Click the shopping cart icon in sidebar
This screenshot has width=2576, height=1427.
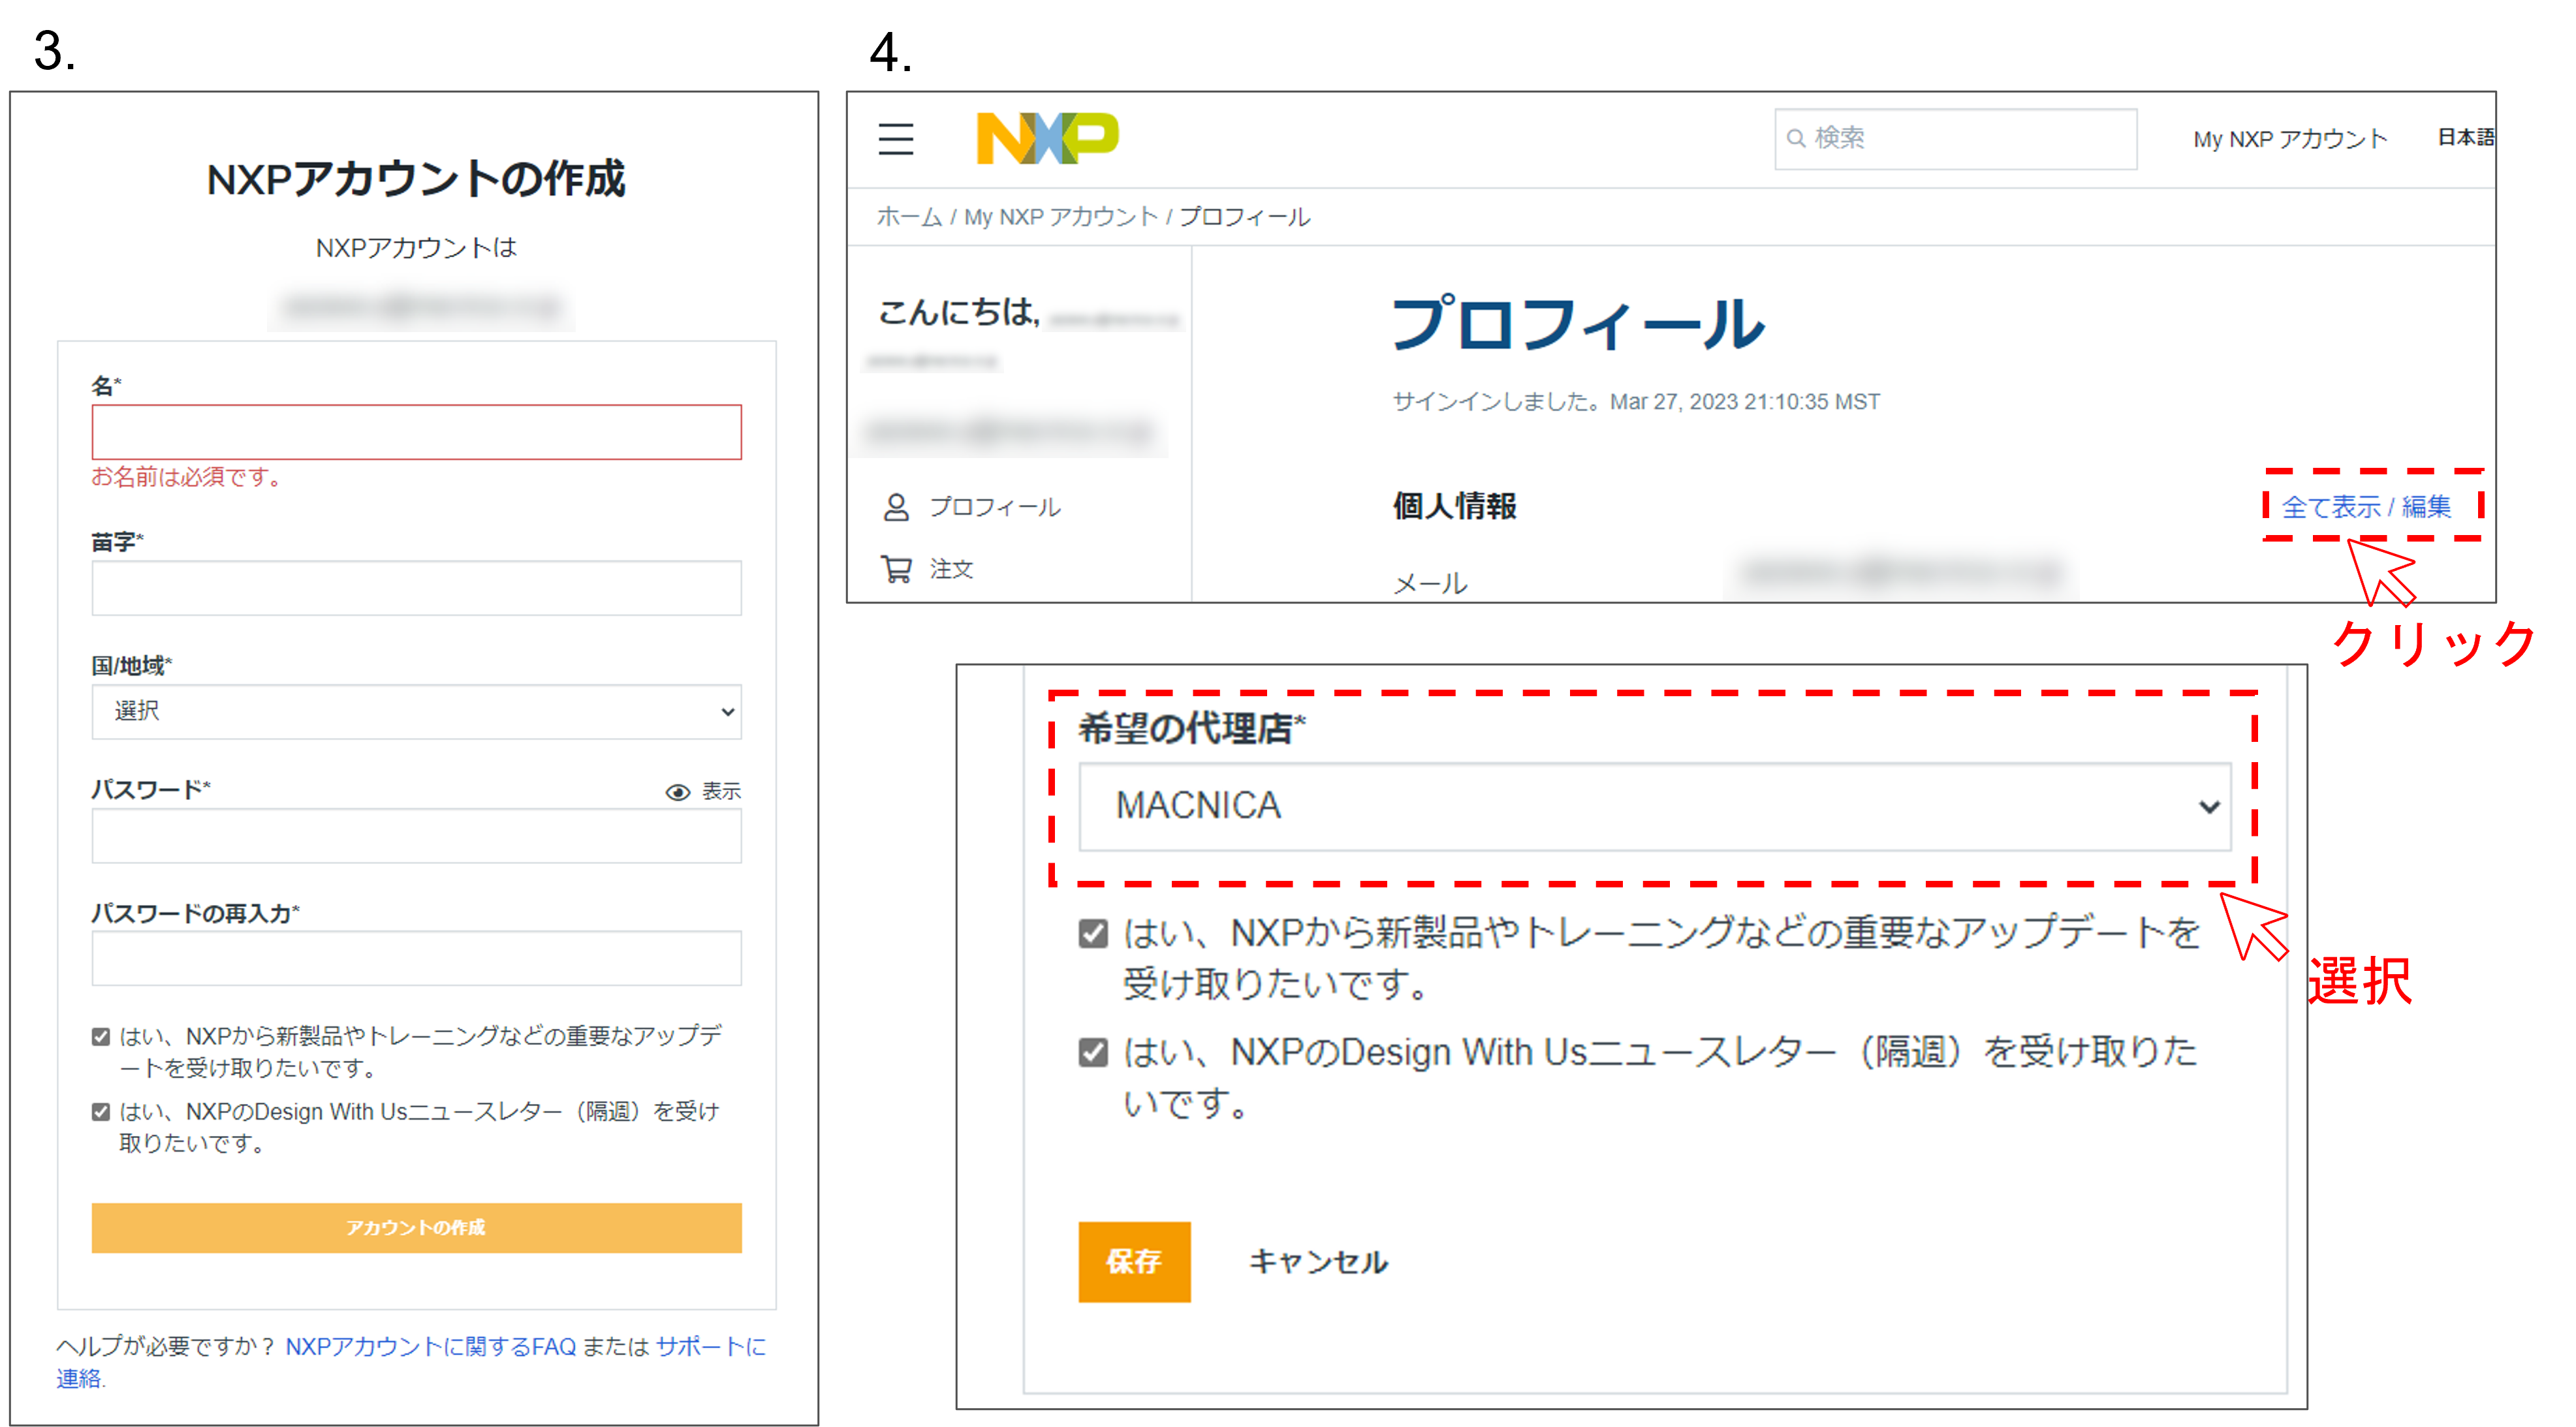pyautogui.click(x=896, y=568)
